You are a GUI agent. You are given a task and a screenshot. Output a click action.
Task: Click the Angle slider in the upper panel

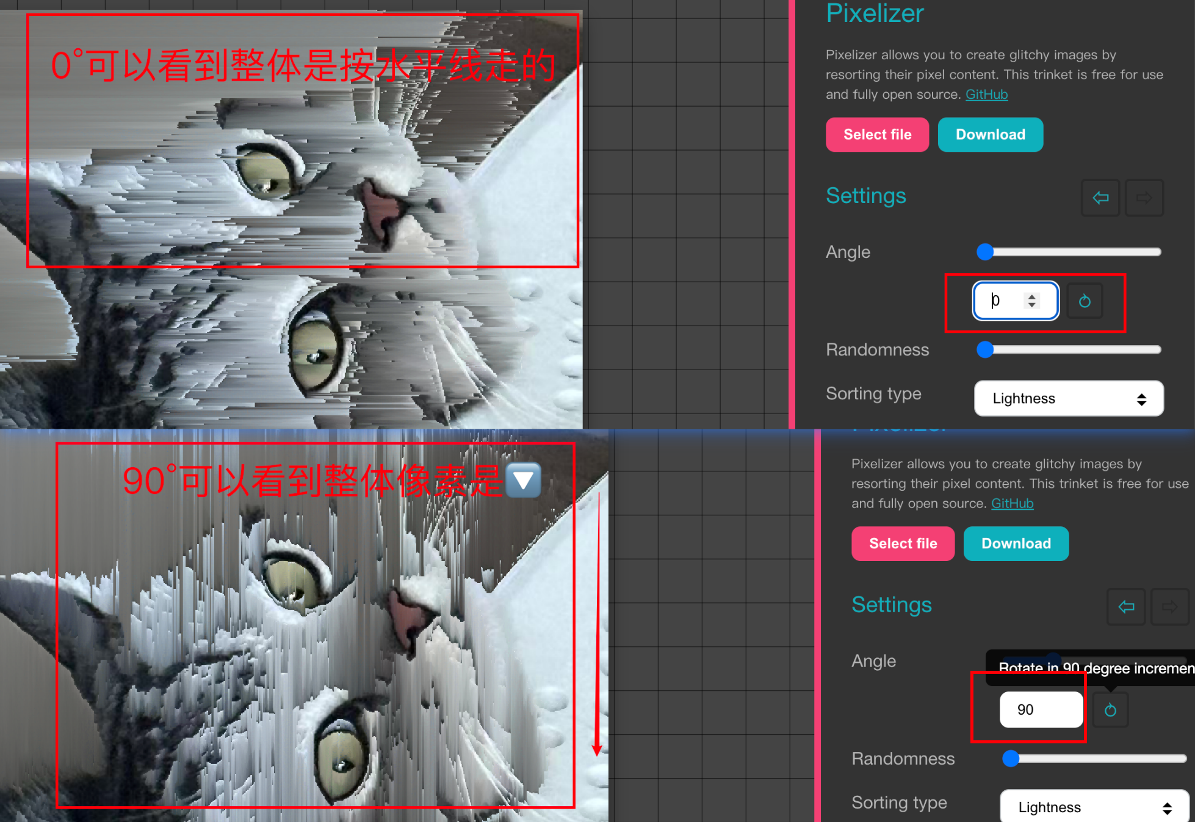1069,252
